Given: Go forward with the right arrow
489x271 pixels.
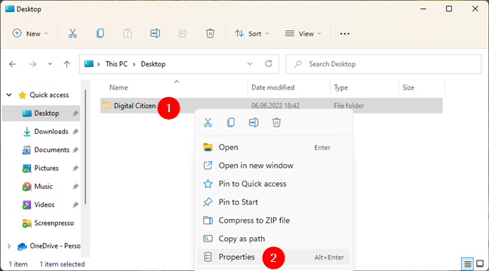Looking at the screenshot, I should click(x=32, y=64).
